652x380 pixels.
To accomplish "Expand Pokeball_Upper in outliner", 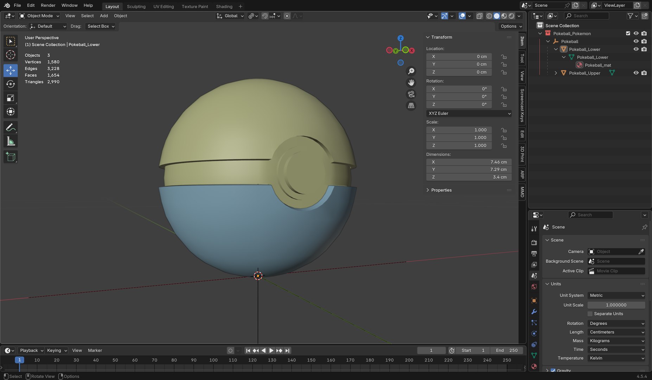I will tap(556, 73).
